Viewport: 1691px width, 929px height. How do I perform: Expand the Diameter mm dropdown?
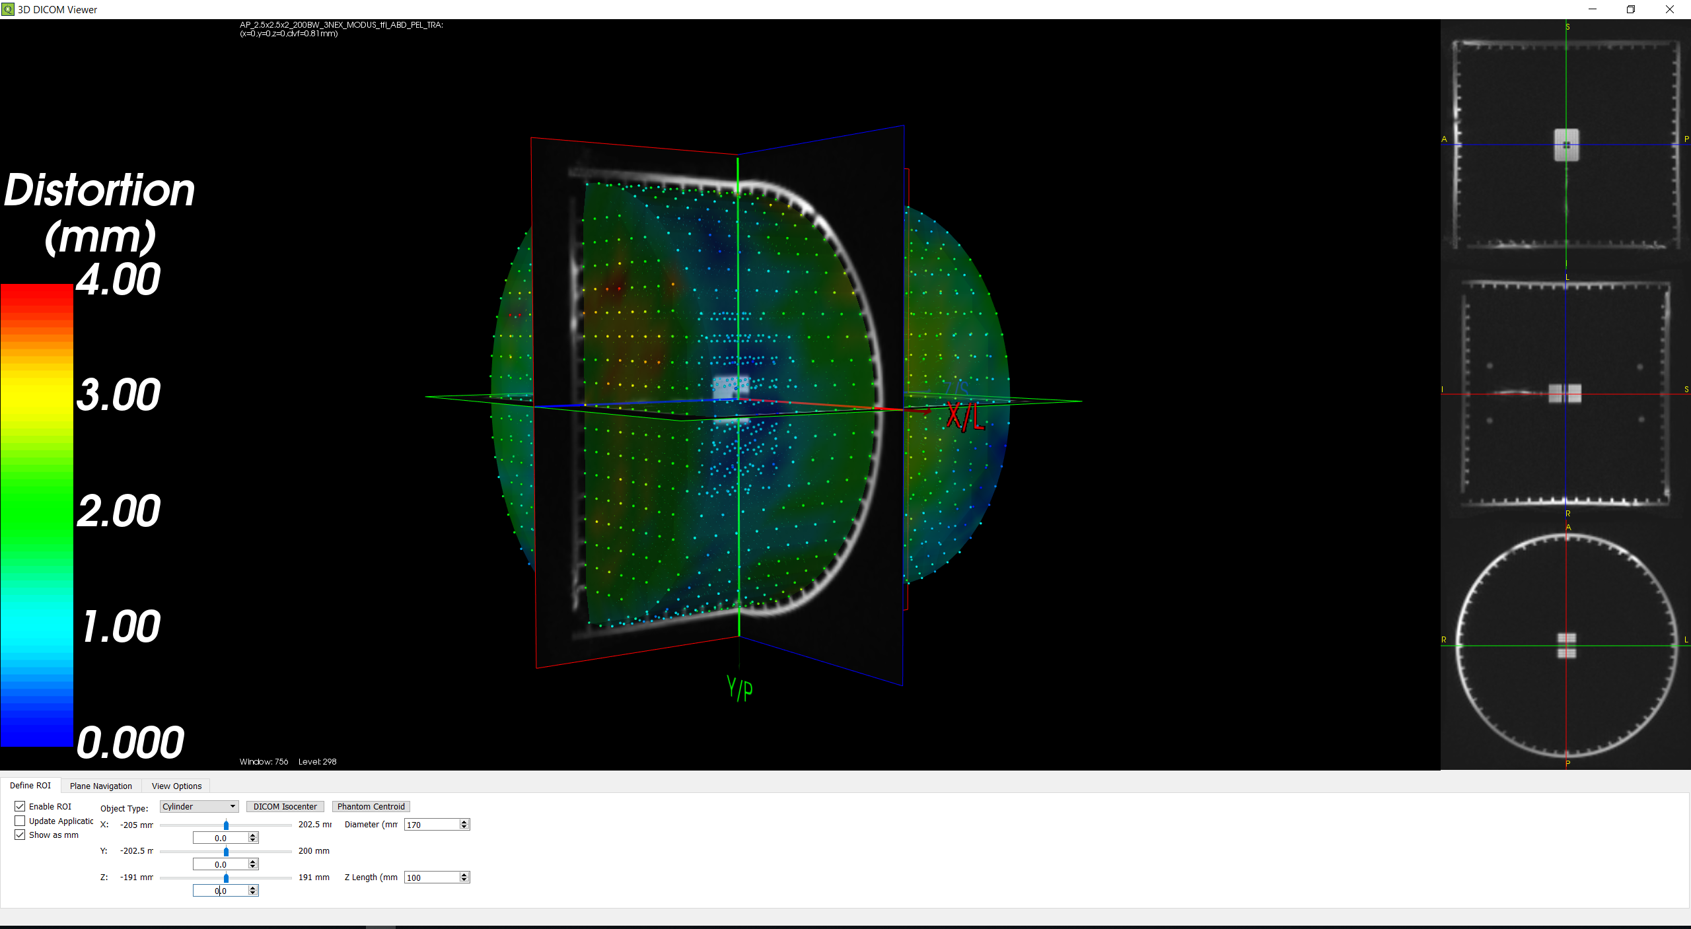pos(466,824)
